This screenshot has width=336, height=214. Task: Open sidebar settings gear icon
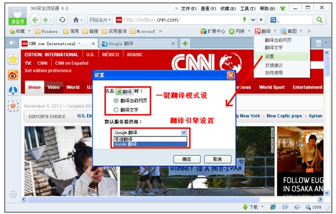click(13, 194)
